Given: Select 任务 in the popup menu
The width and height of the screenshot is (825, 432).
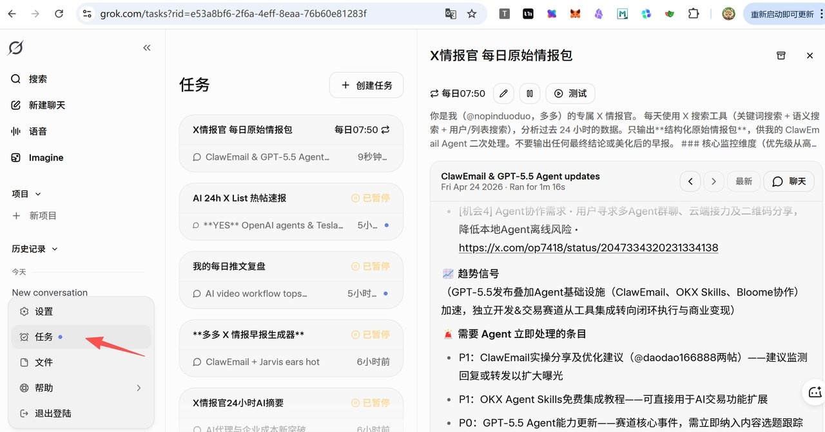Looking at the screenshot, I should tap(43, 336).
